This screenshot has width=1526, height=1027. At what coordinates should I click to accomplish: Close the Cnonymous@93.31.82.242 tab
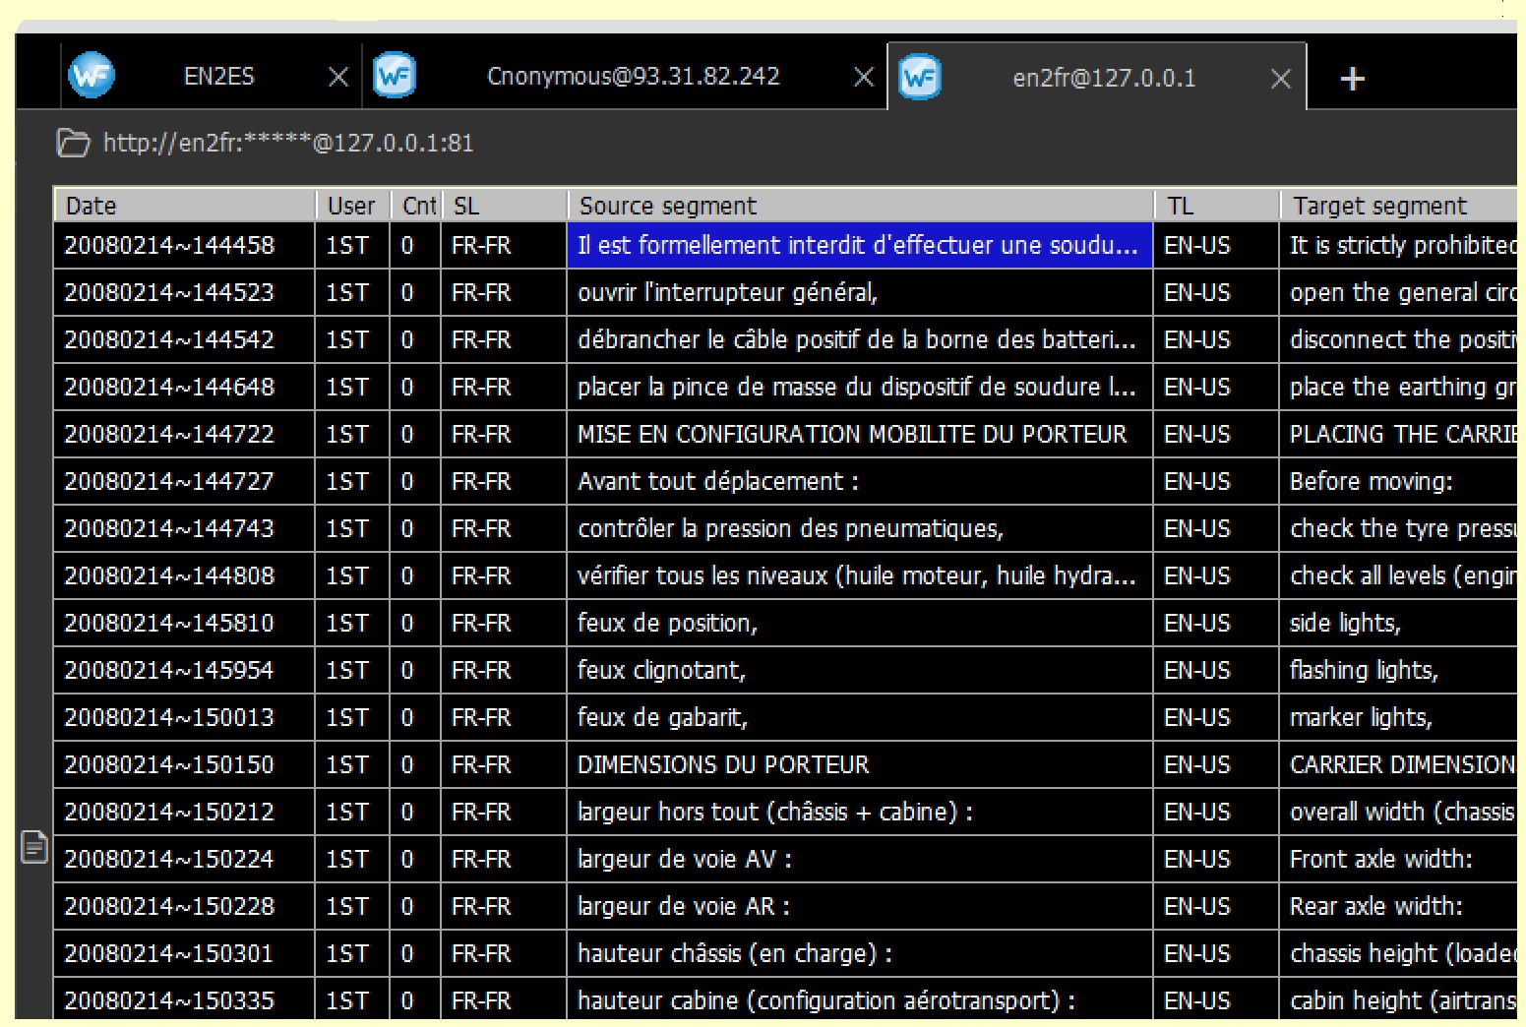click(x=863, y=77)
